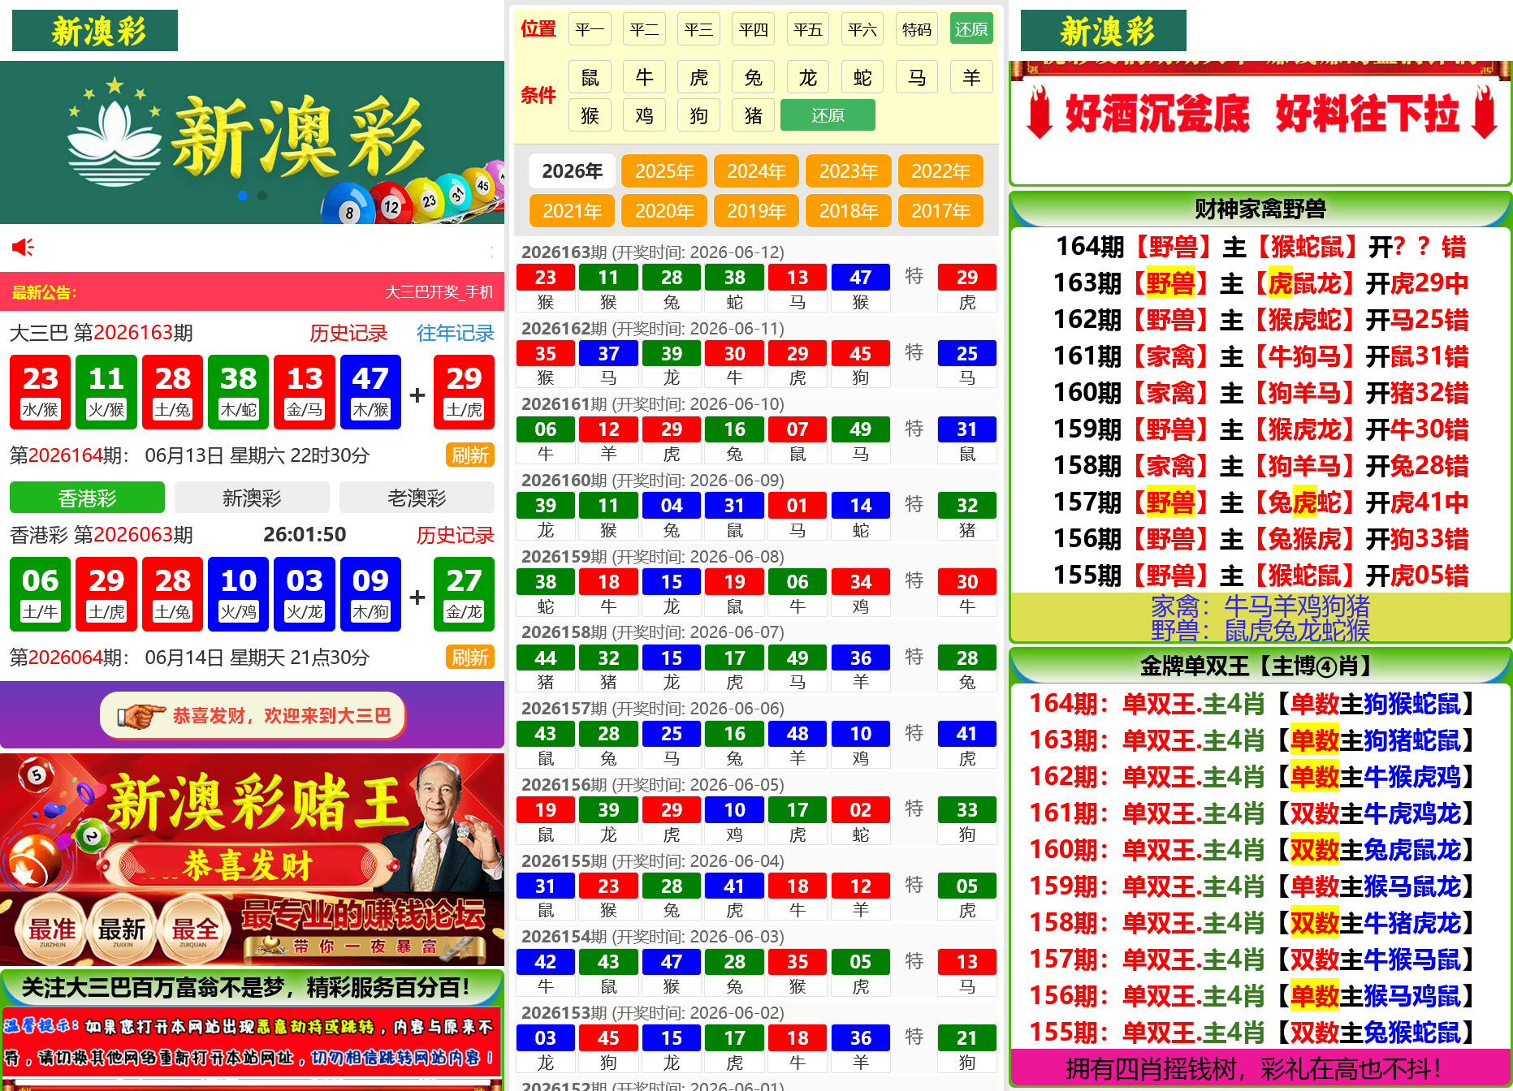Toggle the 猴 zodiac condition filter
Image resolution: width=1513 pixels, height=1091 pixels.
pyautogui.click(x=590, y=115)
